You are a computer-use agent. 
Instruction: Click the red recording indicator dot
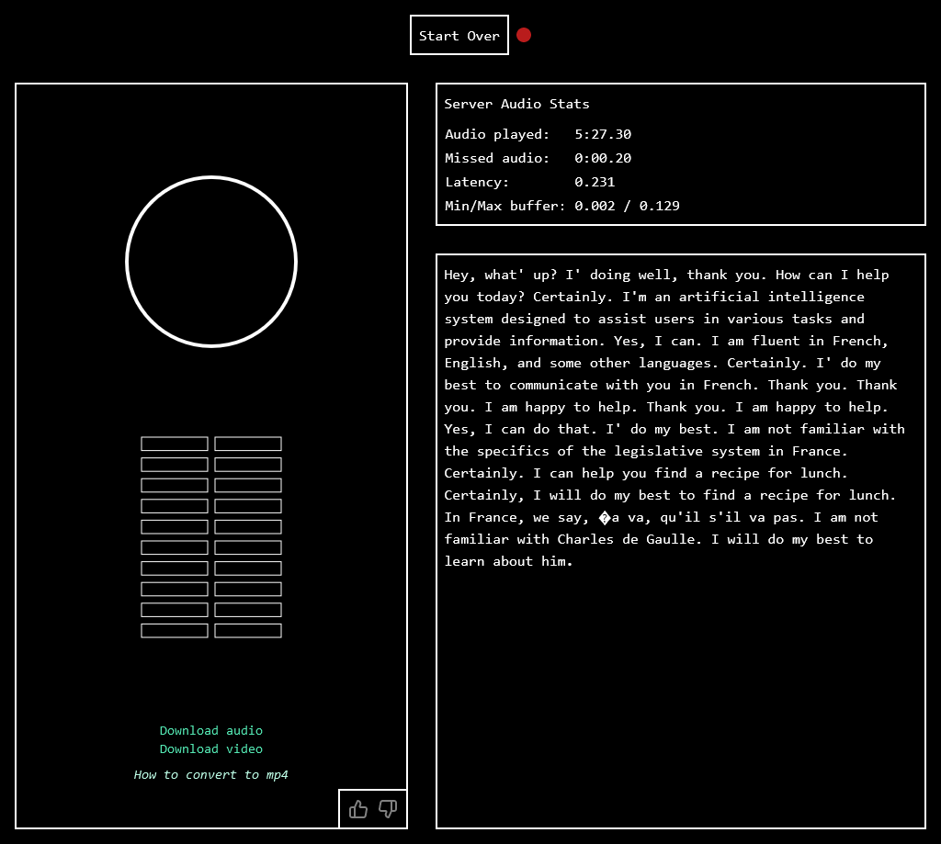click(x=524, y=35)
